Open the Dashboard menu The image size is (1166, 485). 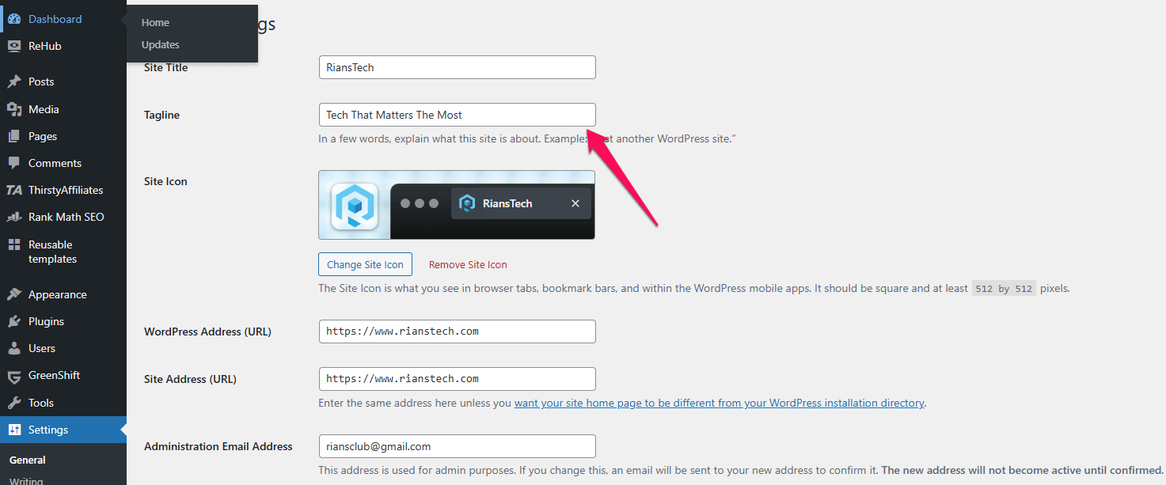(55, 19)
